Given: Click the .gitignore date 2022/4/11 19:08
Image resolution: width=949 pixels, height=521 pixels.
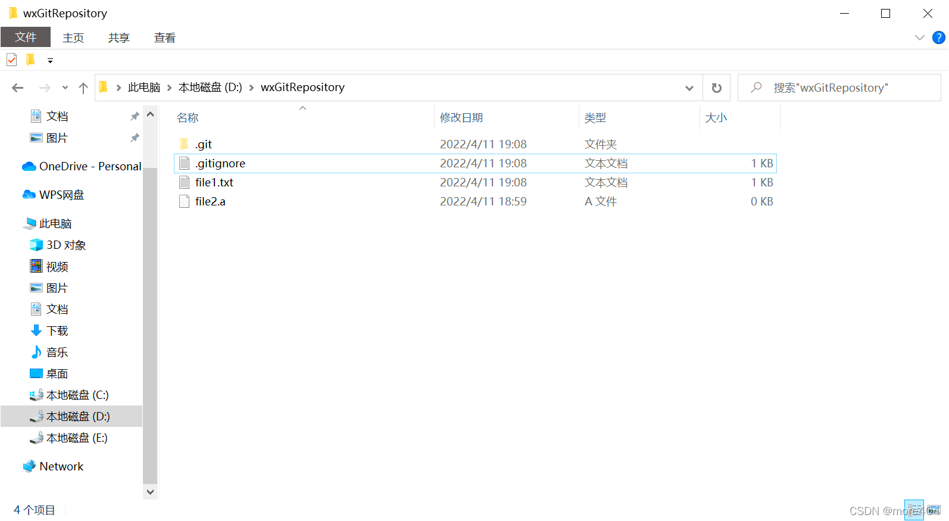Looking at the screenshot, I should click(483, 163).
